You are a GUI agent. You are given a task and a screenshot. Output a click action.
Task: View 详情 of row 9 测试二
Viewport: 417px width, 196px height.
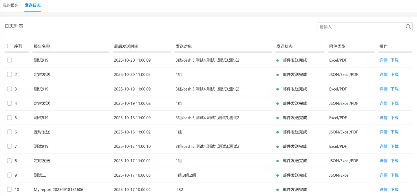[383, 175]
